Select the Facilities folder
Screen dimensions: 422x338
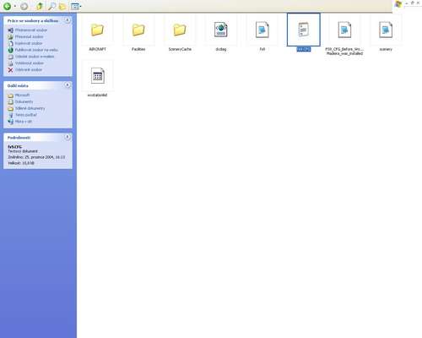click(x=138, y=33)
